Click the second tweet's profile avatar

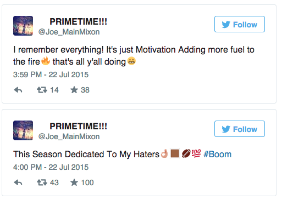pyautogui.click(x=23, y=130)
